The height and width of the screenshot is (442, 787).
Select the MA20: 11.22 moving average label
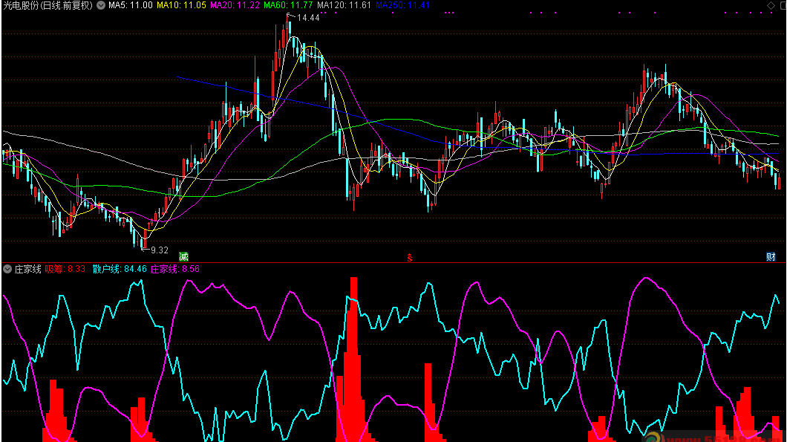(x=235, y=5)
